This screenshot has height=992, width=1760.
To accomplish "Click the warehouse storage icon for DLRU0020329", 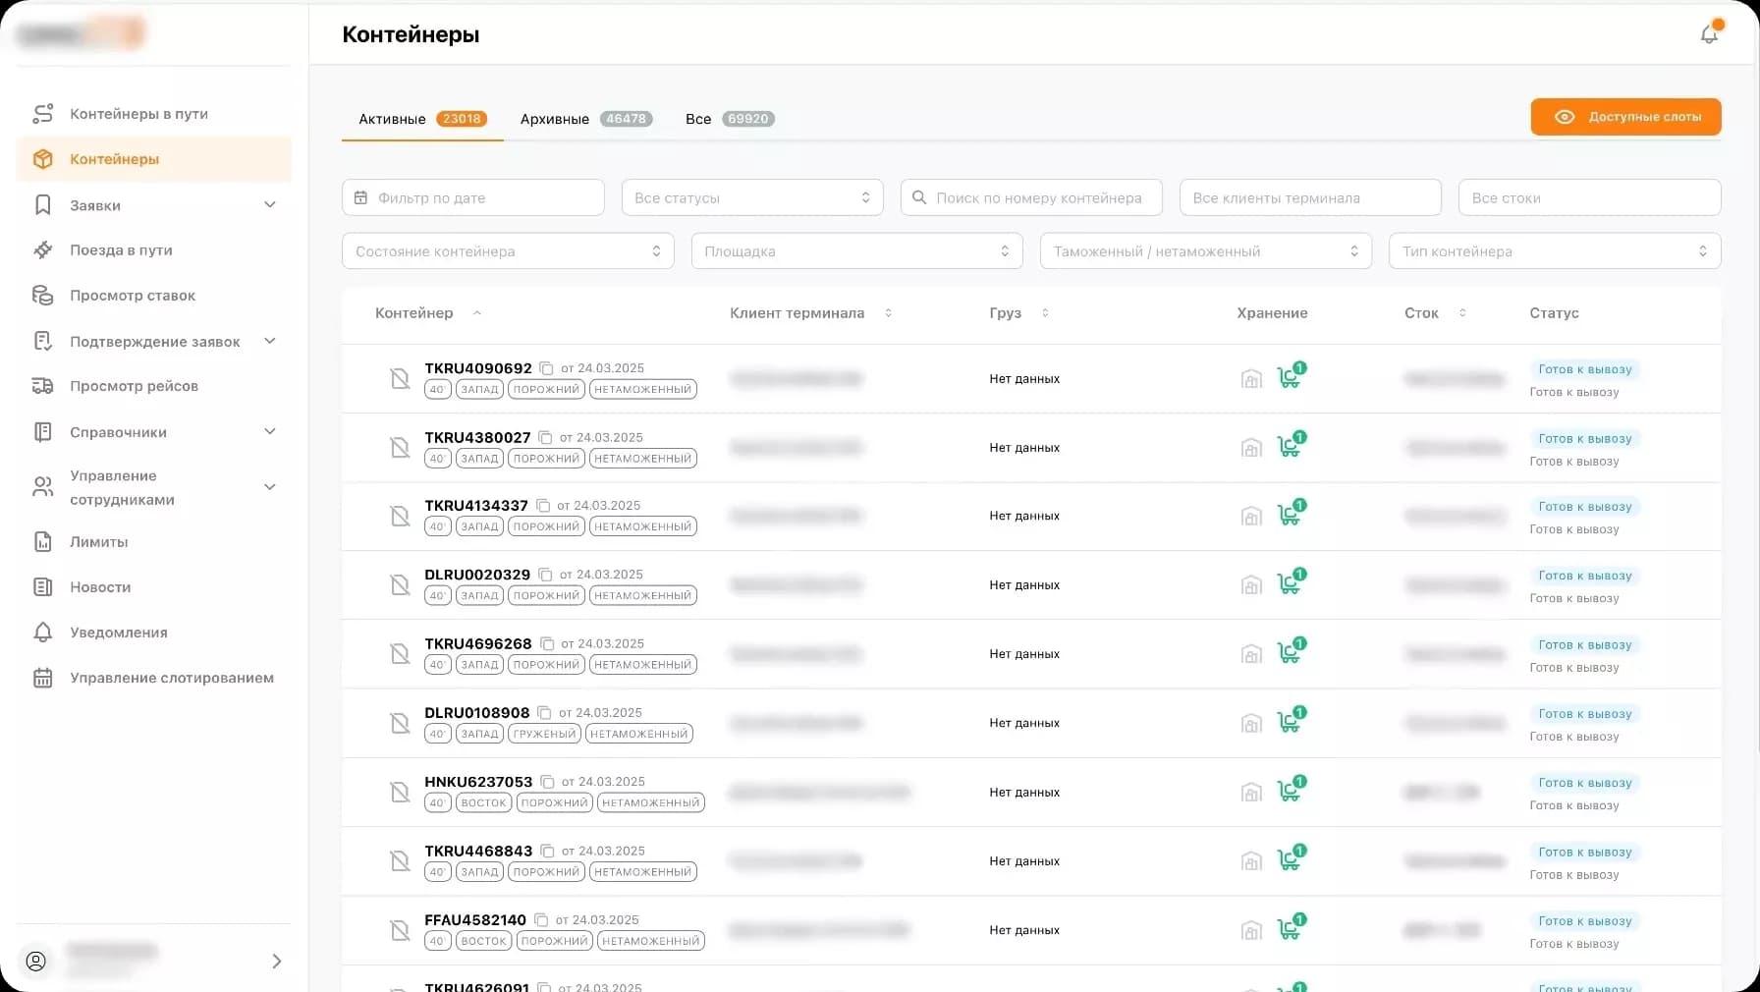I will pyautogui.click(x=1251, y=585).
